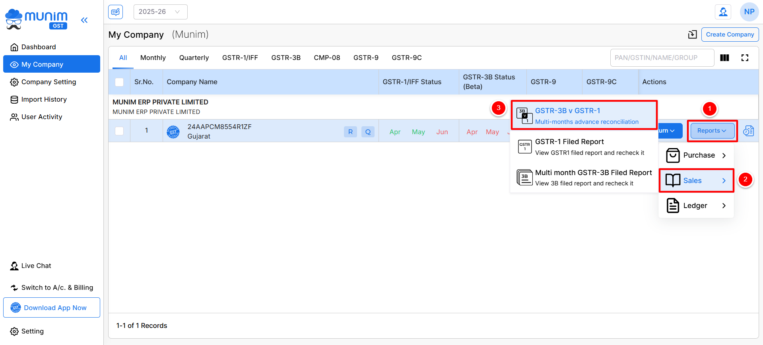
Task: Switch to the Monthly tab
Action: pos(153,58)
